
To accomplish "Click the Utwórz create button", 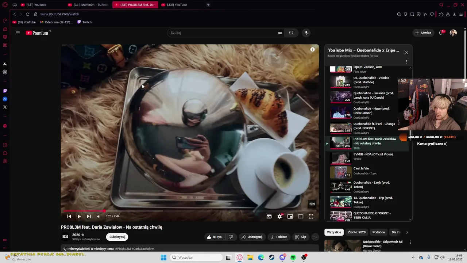I will (x=423, y=33).
